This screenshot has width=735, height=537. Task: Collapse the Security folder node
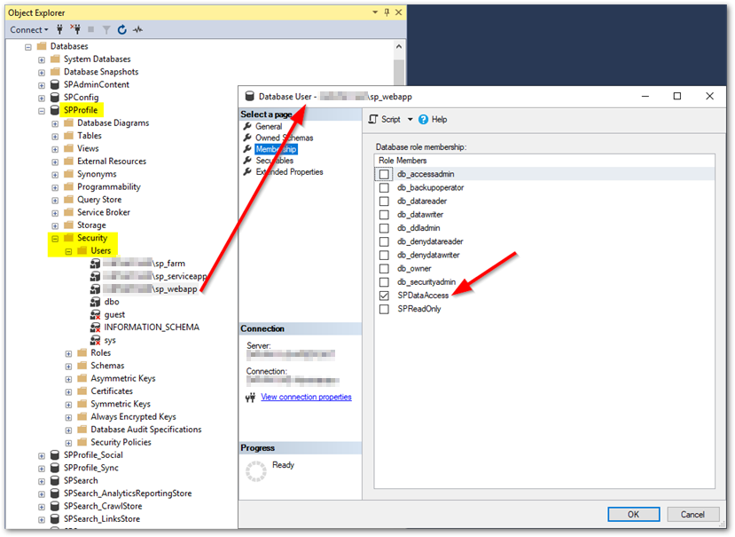point(55,239)
